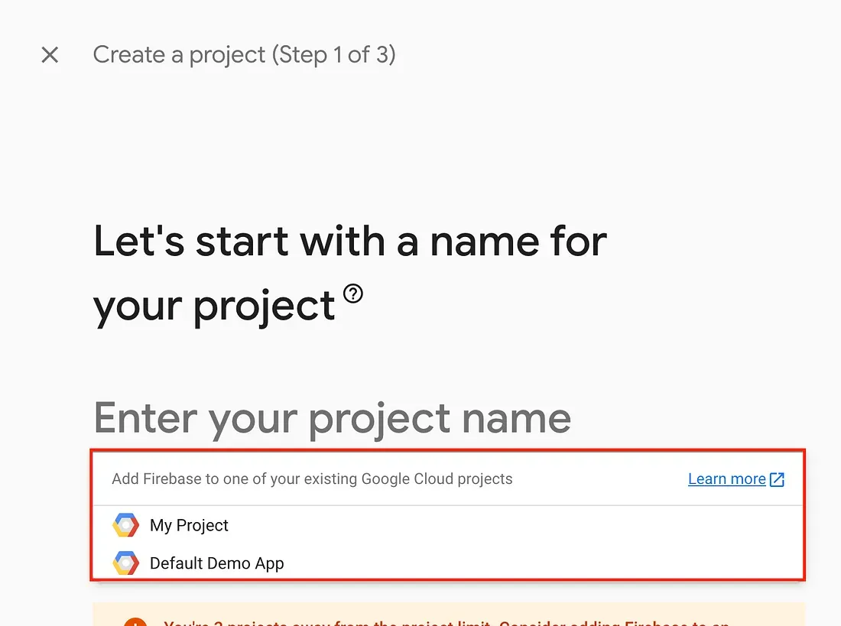Select Default Demo App from the list

coord(448,563)
